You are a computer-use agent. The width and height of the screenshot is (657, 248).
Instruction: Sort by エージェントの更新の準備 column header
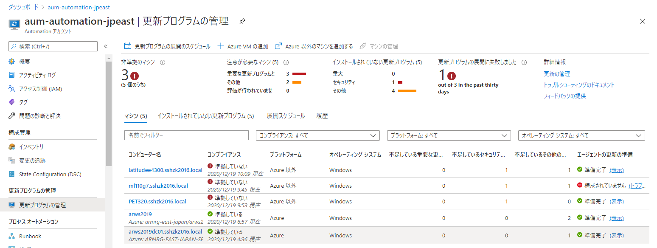tap(605, 155)
